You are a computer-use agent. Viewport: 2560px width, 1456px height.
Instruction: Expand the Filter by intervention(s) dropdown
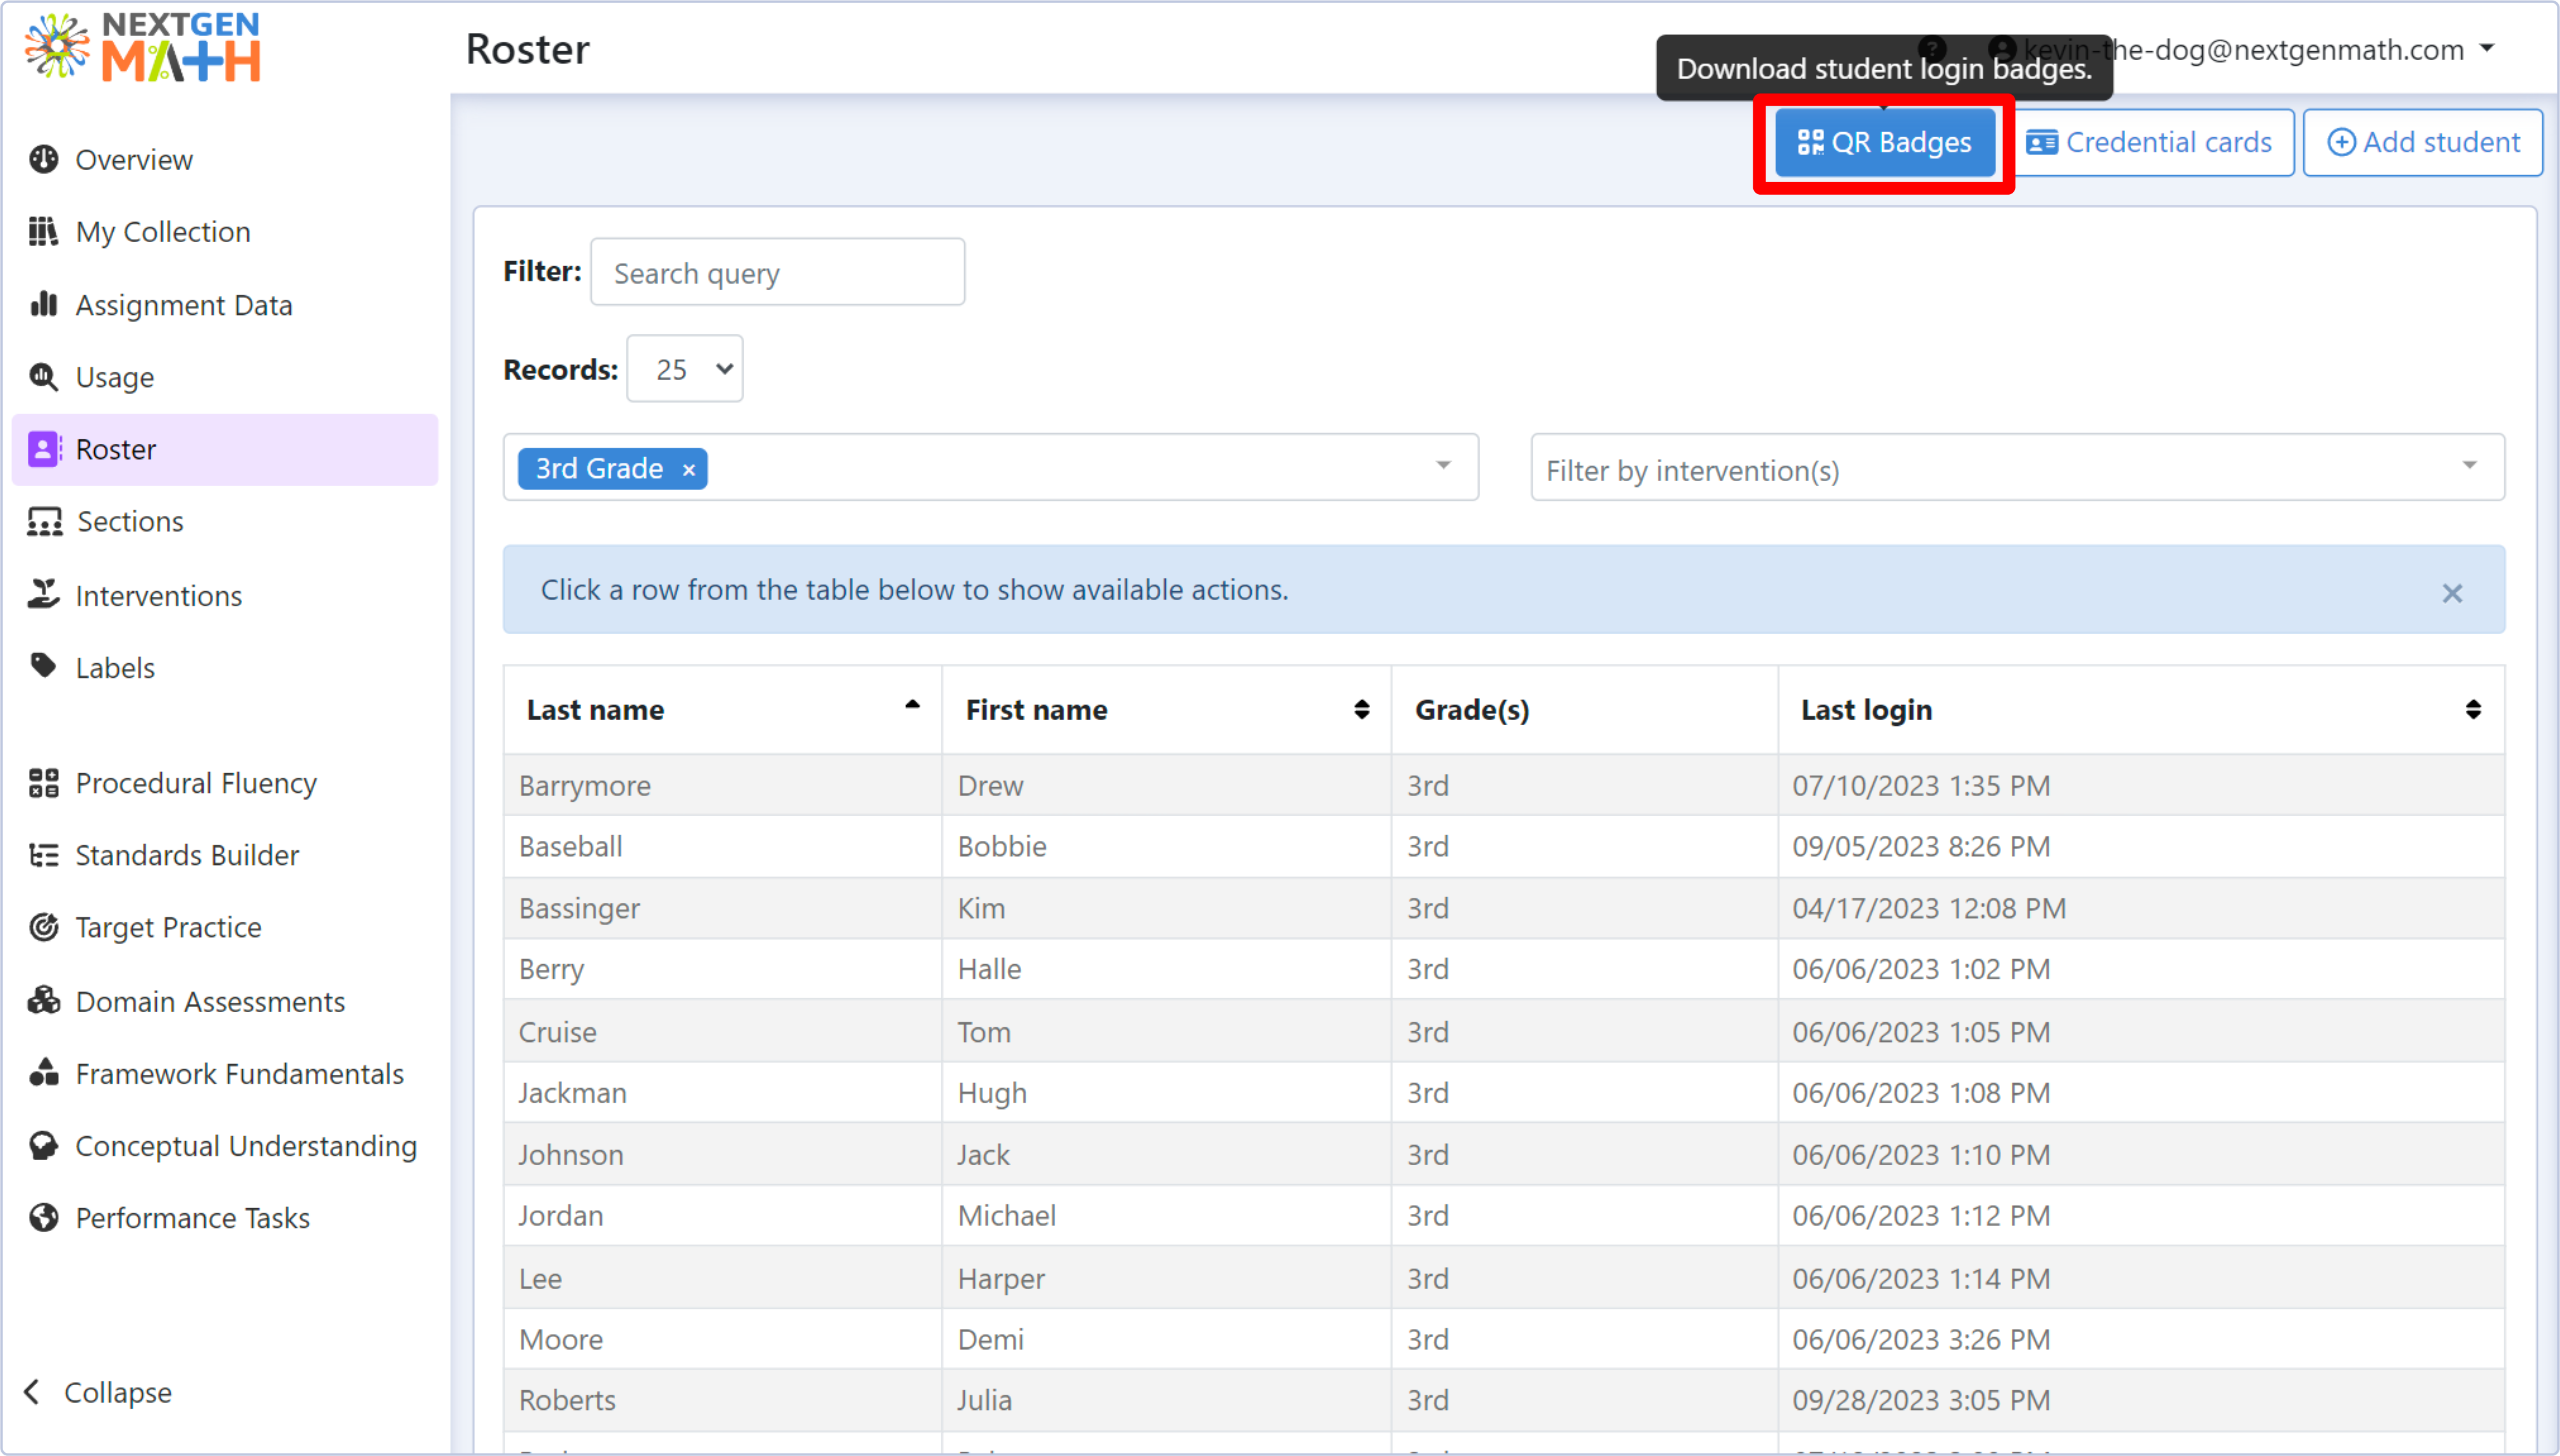[x=2017, y=468]
